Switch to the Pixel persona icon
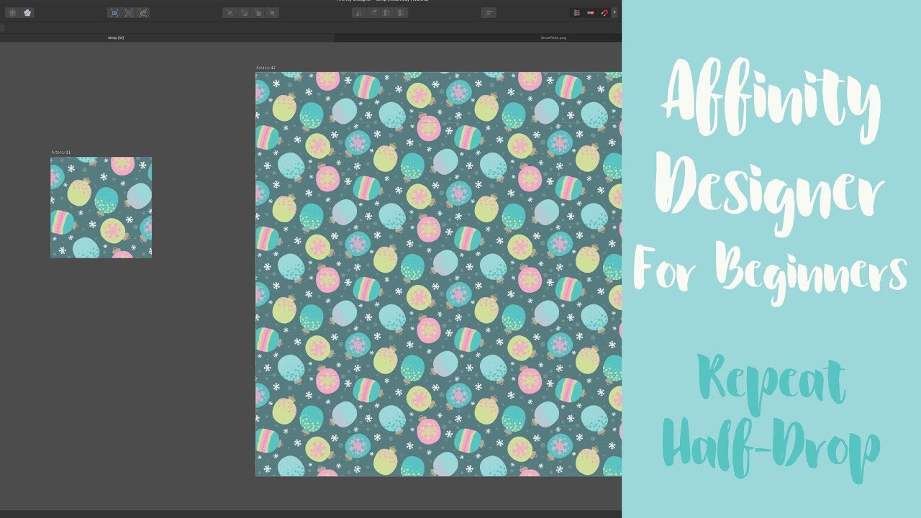The image size is (921, 518). pos(27,13)
